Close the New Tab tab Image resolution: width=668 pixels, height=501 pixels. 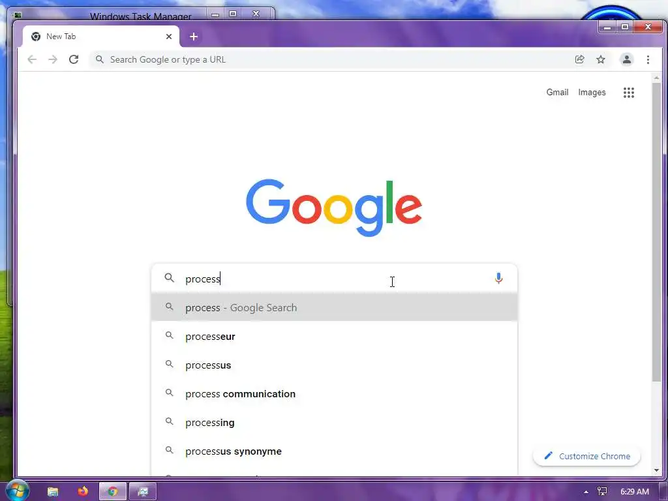pyautogui.click(x=169, y=37)
